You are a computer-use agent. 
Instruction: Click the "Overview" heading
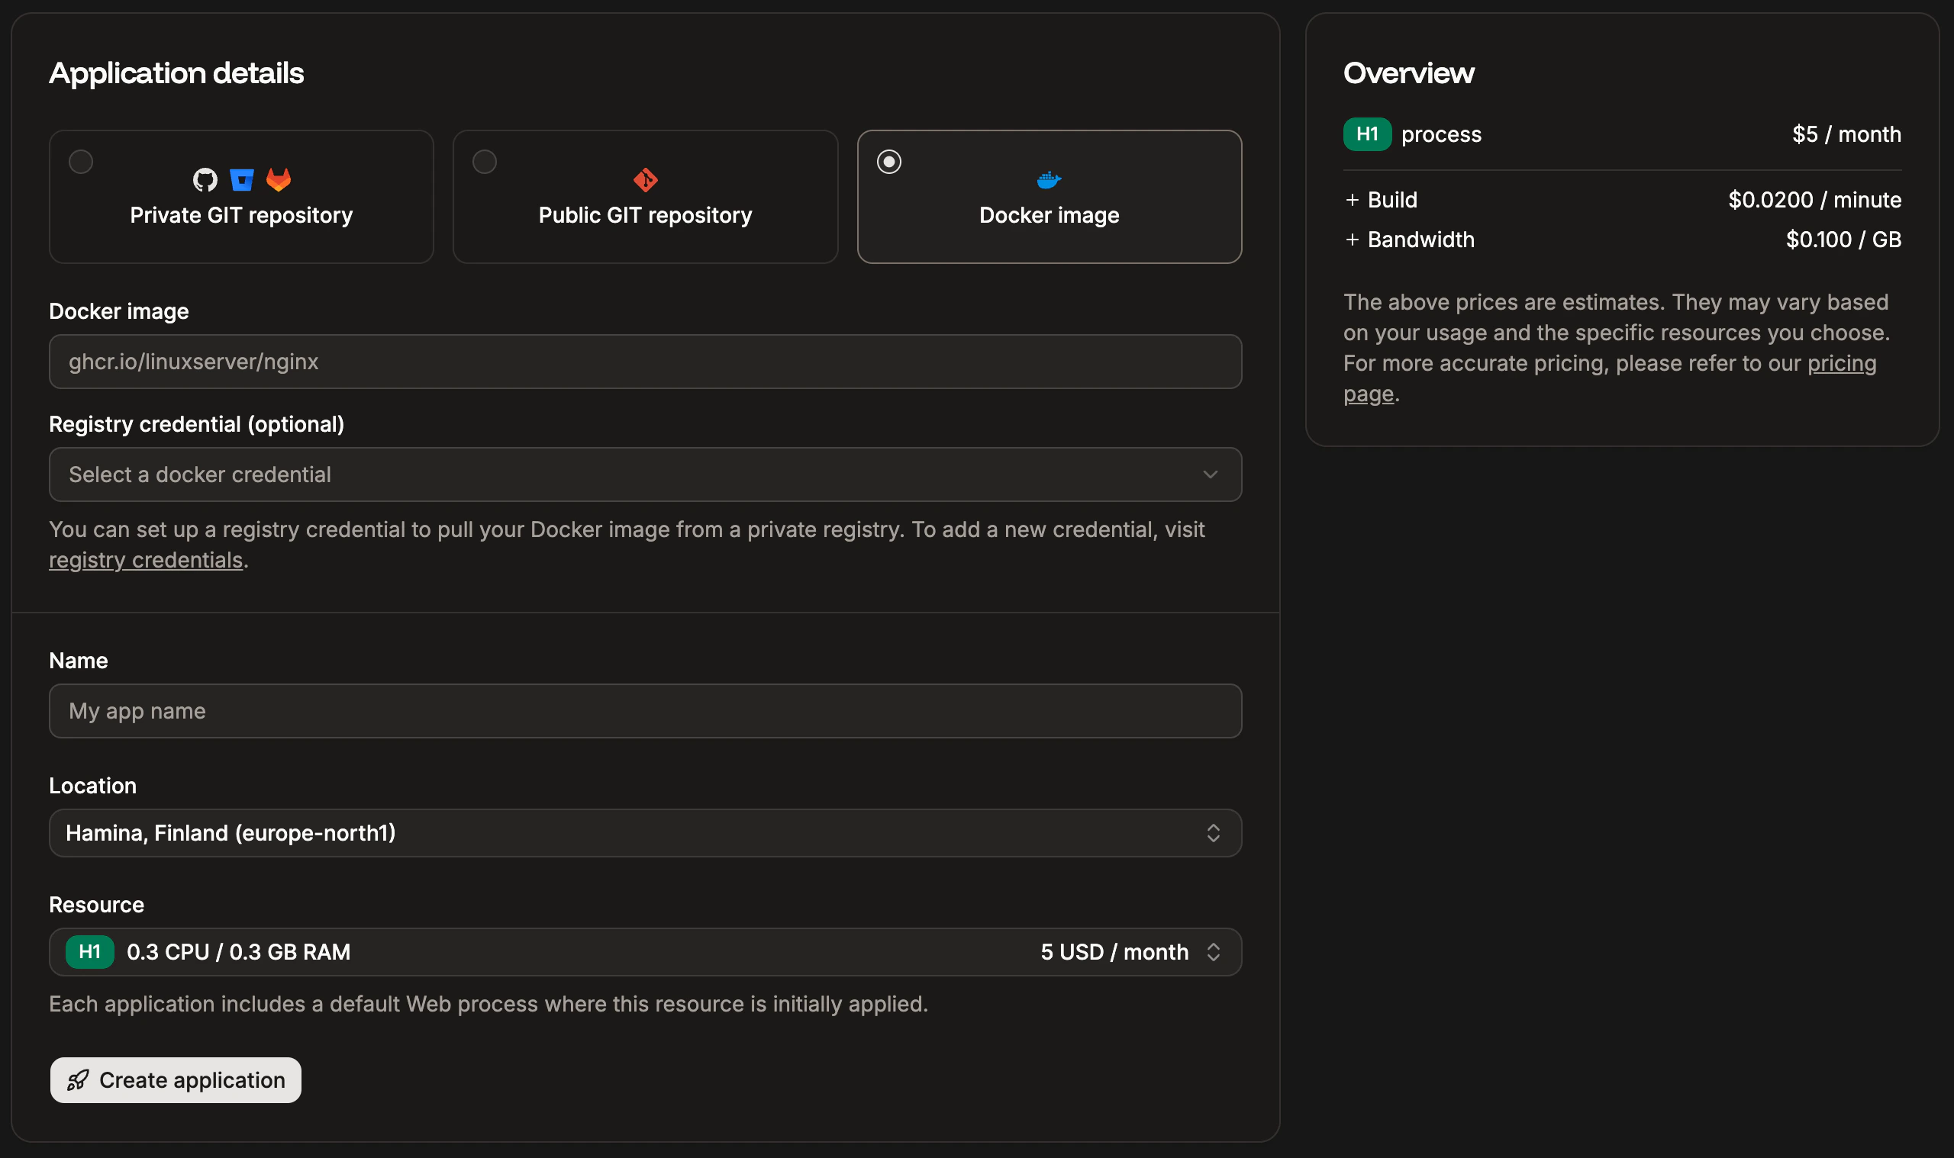click(1408, 73)
